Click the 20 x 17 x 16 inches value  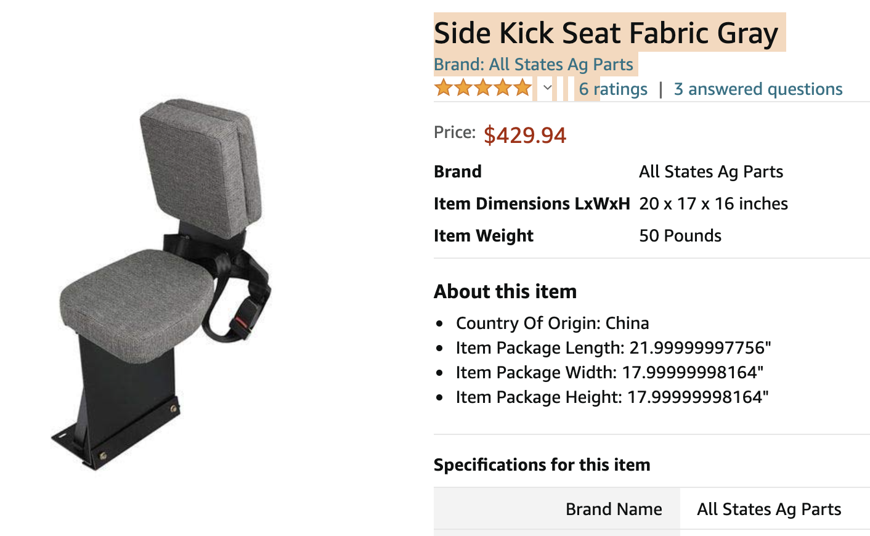click(x=713, y=204)
